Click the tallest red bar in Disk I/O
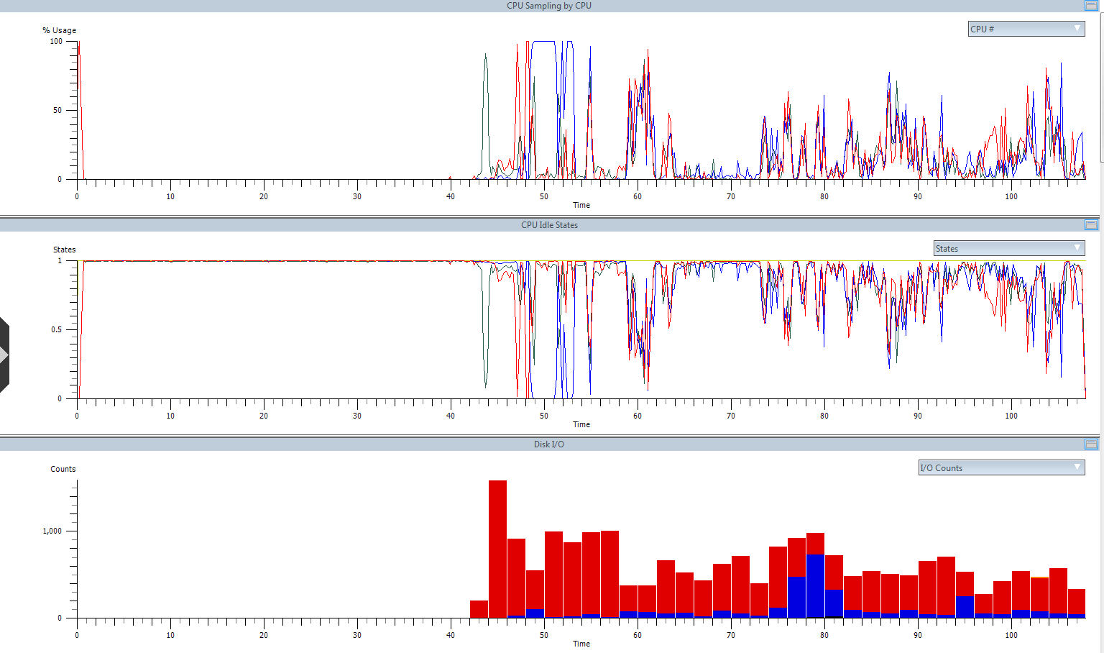The height and width of the screenshot is (653, 1104). (497, 549)
